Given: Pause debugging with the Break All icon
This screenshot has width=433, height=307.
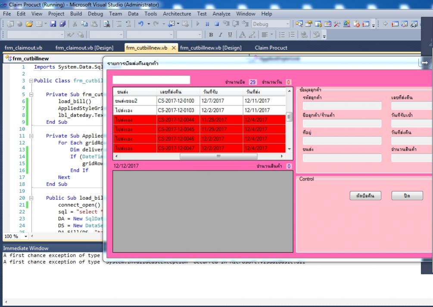Looking at the screenshot, I should pos(207,24).
